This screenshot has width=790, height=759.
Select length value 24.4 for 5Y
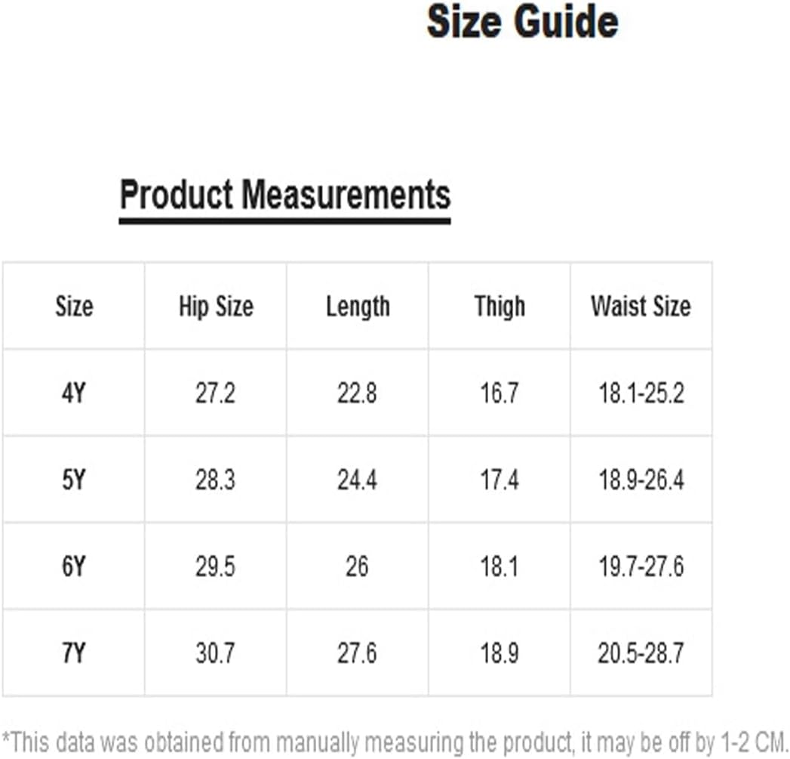pyautogui.click(x=357, y=480)
